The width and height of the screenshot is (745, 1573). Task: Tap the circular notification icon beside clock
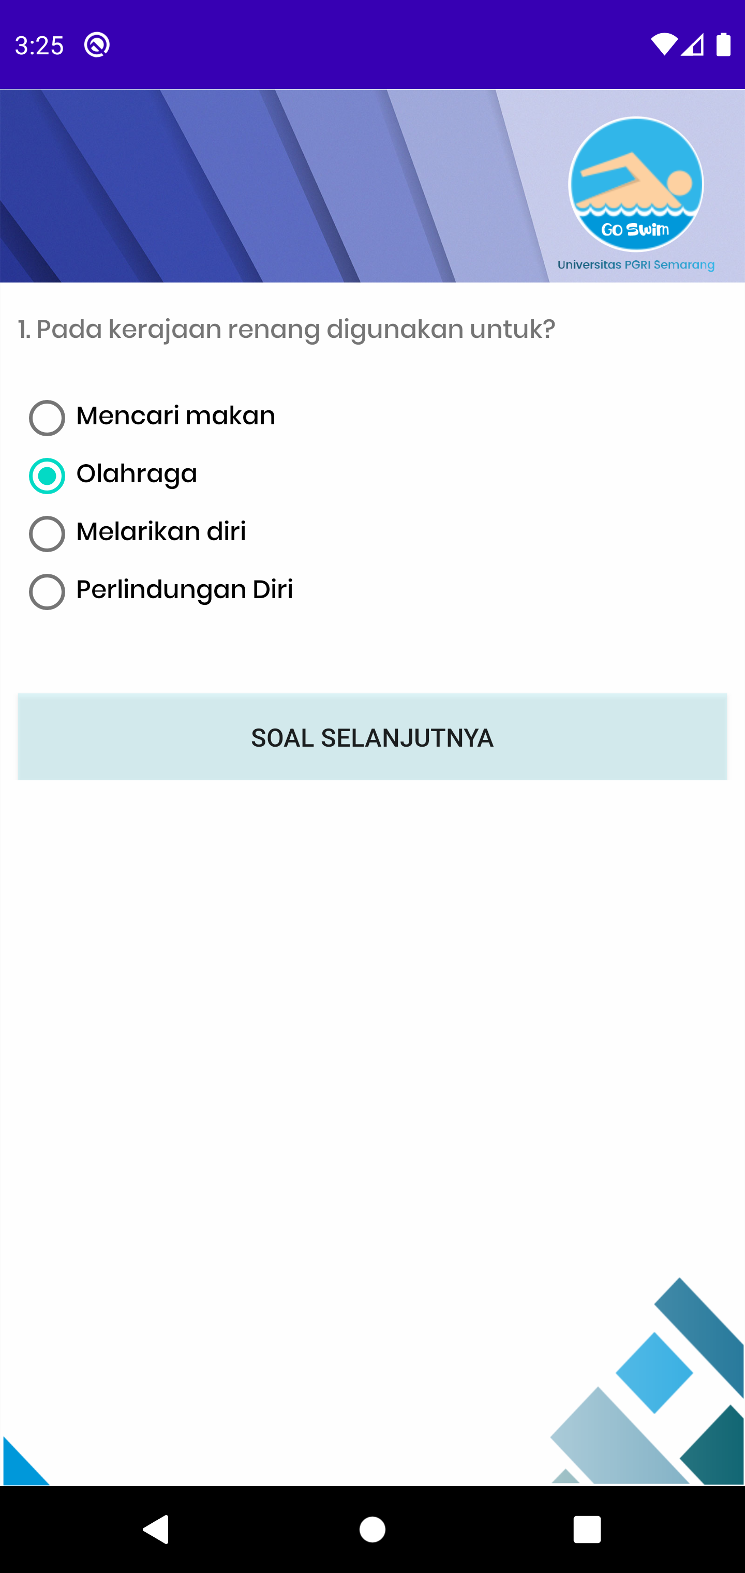pyautogui.click(x=97, y=44)
